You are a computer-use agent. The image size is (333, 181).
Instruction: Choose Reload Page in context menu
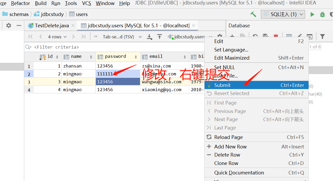[x=256, y=137]
